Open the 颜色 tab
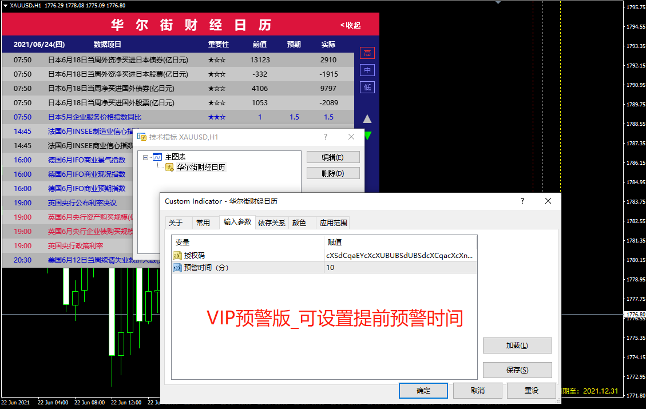 click(x=299, y=223)
